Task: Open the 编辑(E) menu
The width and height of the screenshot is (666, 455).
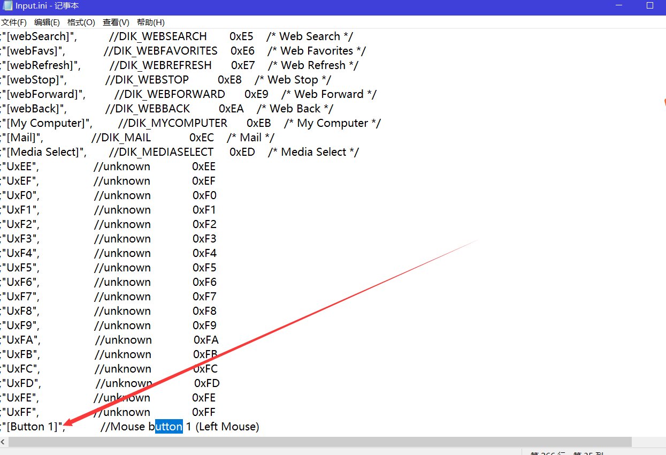Action: coord(47,22)
